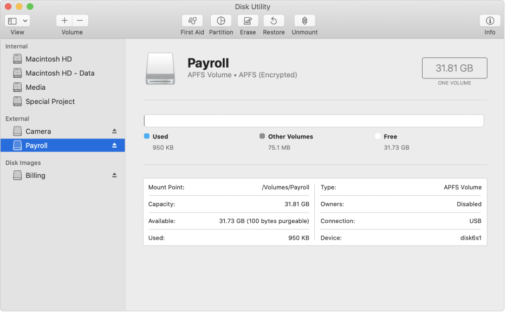Click the gray Other Volumes swatch
Viewport: 506px width, 312px height.
[262, 136]
